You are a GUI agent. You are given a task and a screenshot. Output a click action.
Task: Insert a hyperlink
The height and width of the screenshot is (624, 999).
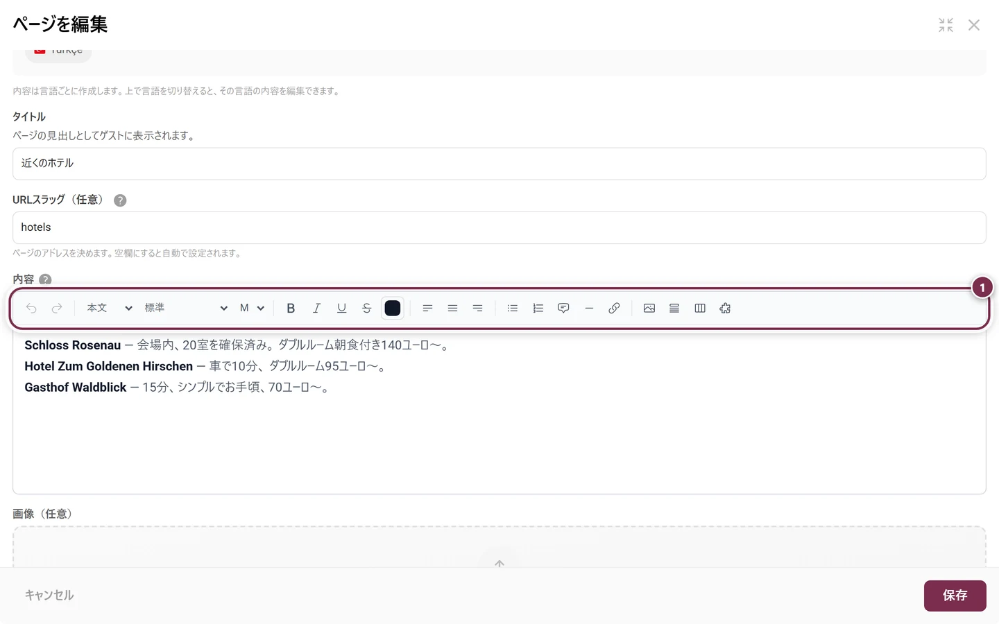click(x=614, y=309)
